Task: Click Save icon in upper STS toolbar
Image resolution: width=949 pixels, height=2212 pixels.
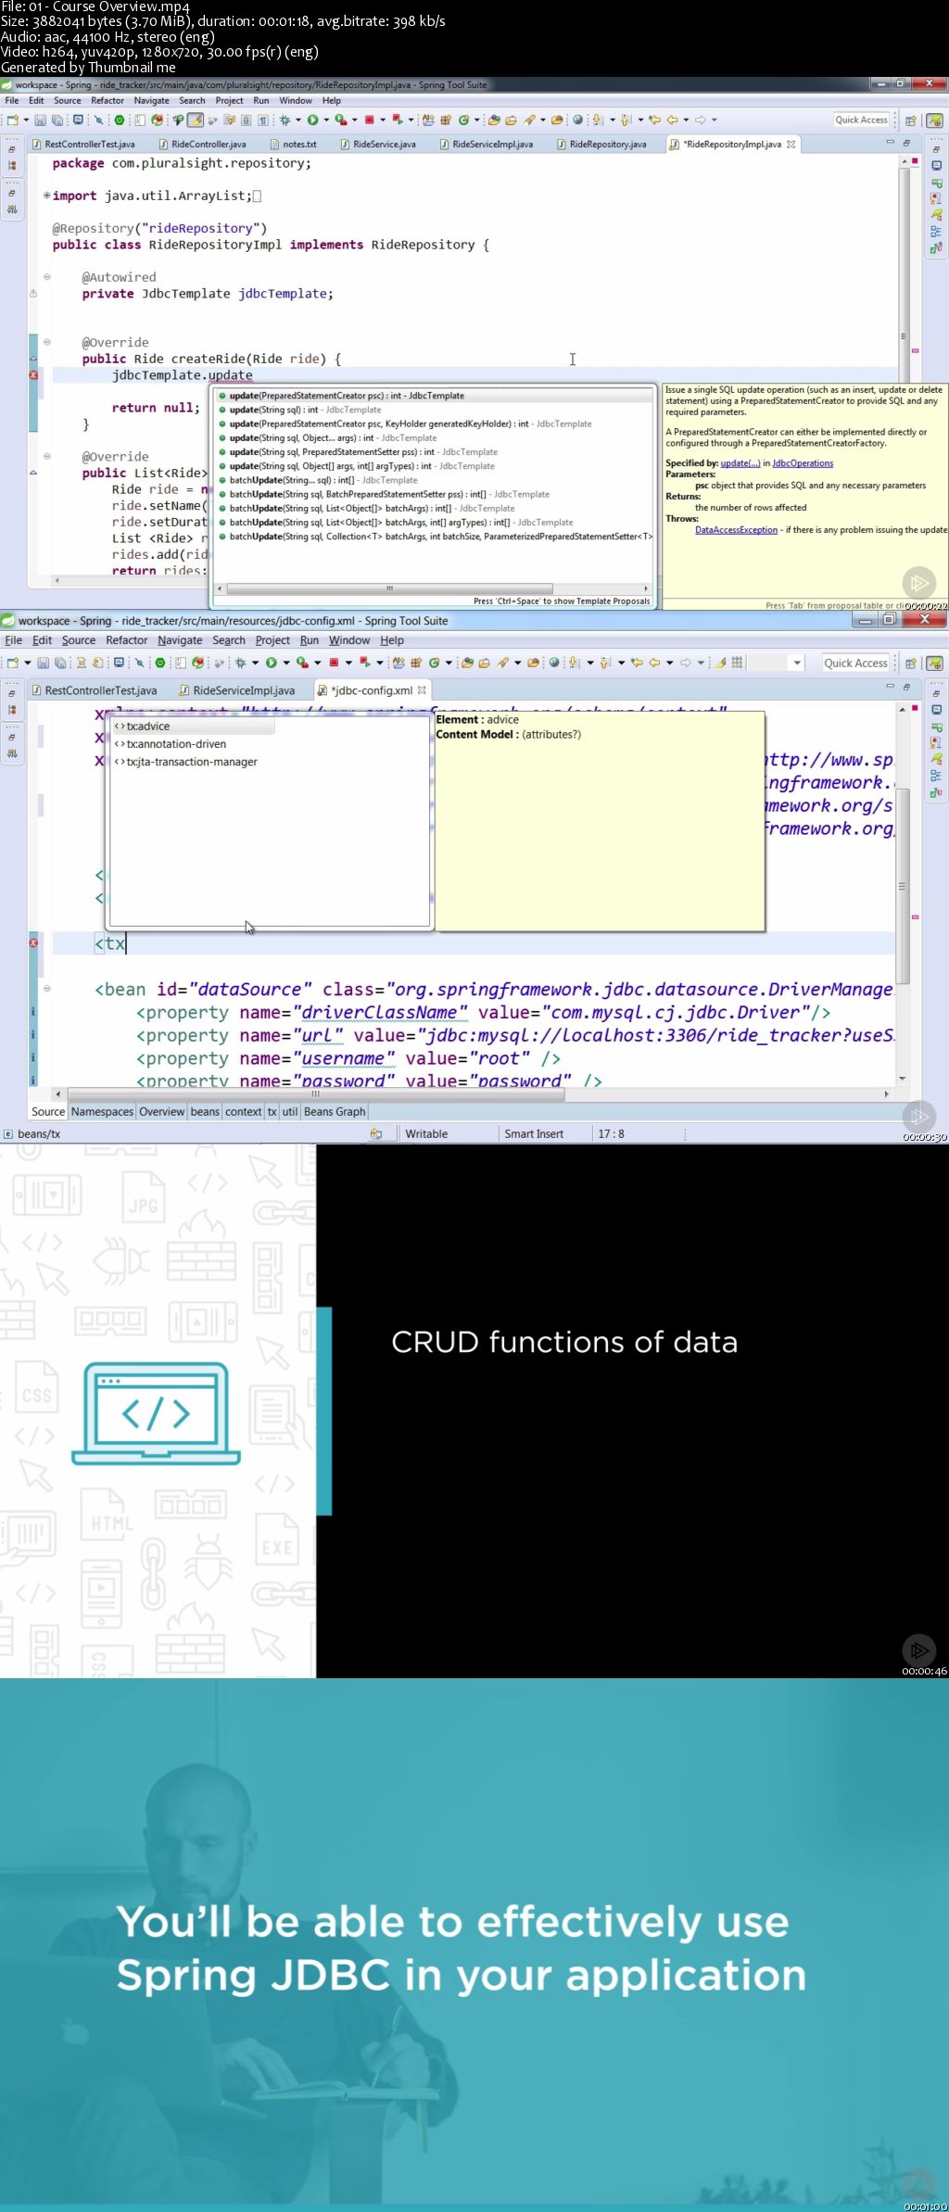Action: click(x=41, y=120)
